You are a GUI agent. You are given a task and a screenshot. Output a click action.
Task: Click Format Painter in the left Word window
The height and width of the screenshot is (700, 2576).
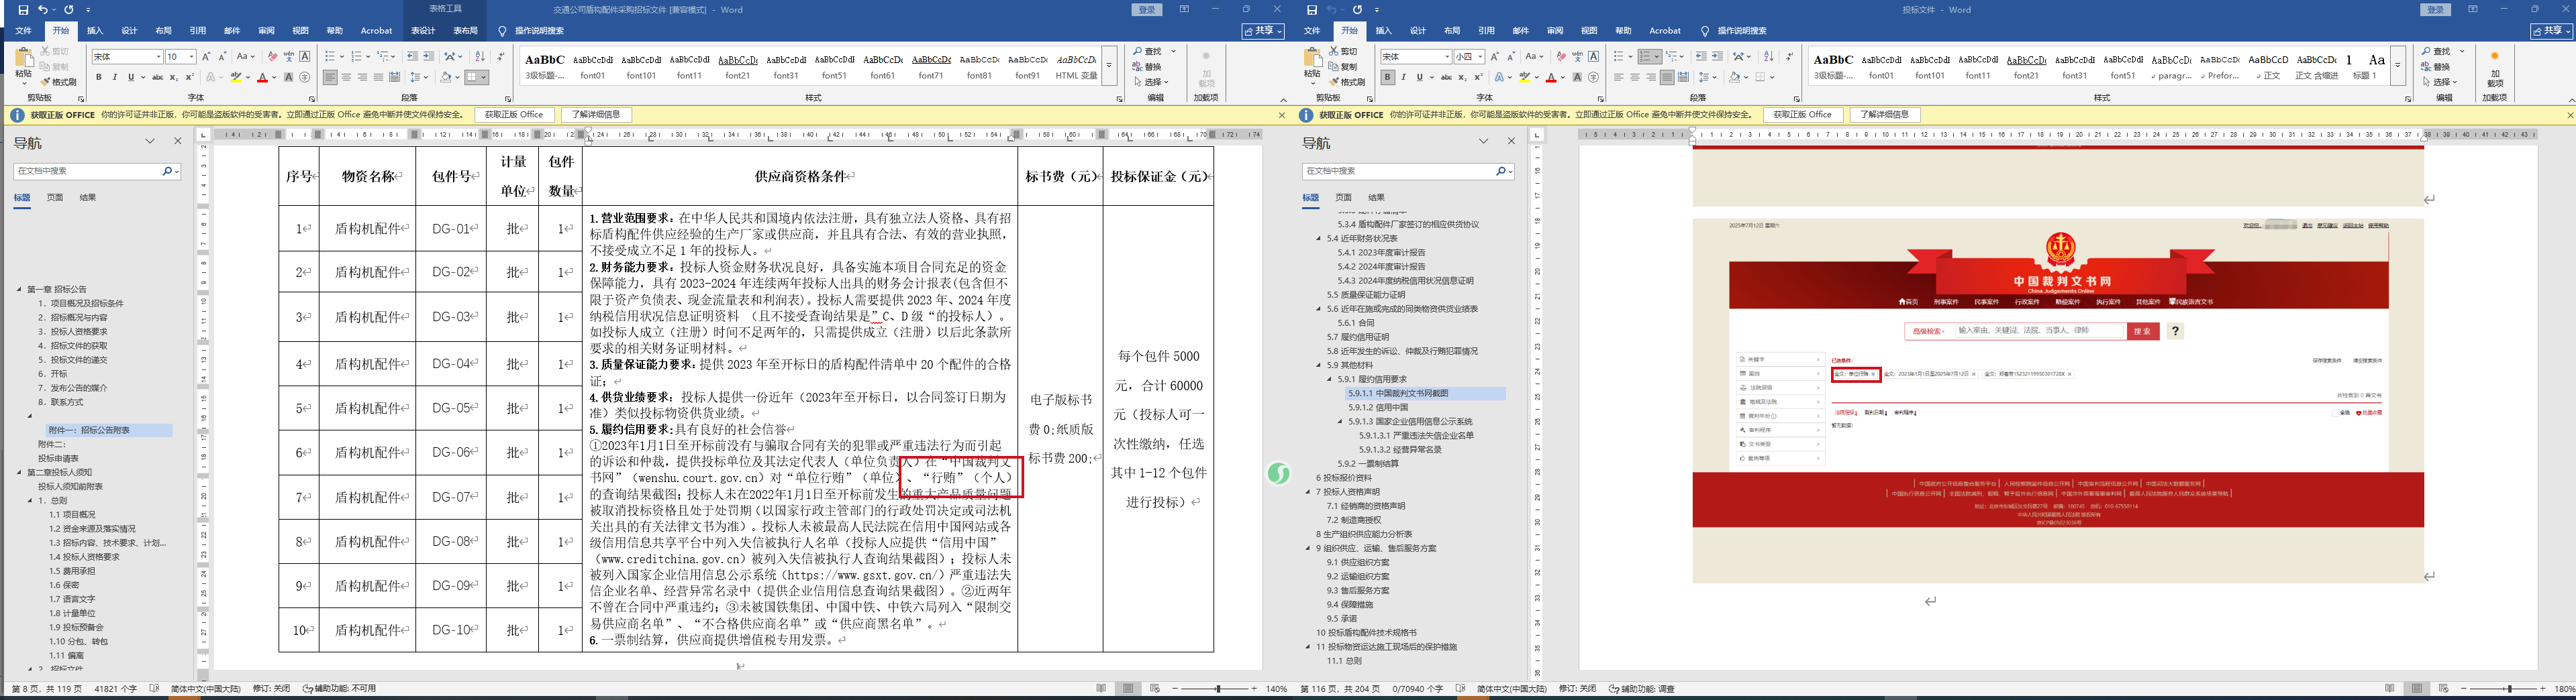coord(58,82)
